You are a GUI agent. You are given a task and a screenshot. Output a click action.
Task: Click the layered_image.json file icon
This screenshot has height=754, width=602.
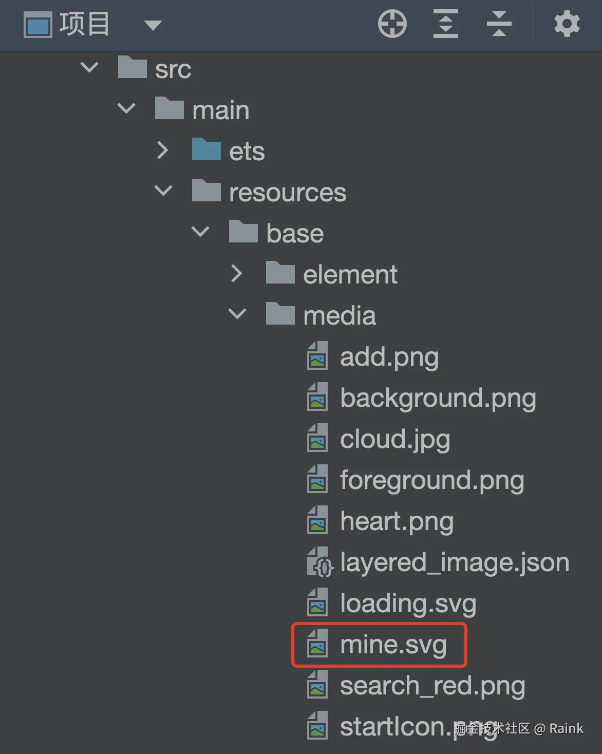pyautogui.click(x=319, y=562)
